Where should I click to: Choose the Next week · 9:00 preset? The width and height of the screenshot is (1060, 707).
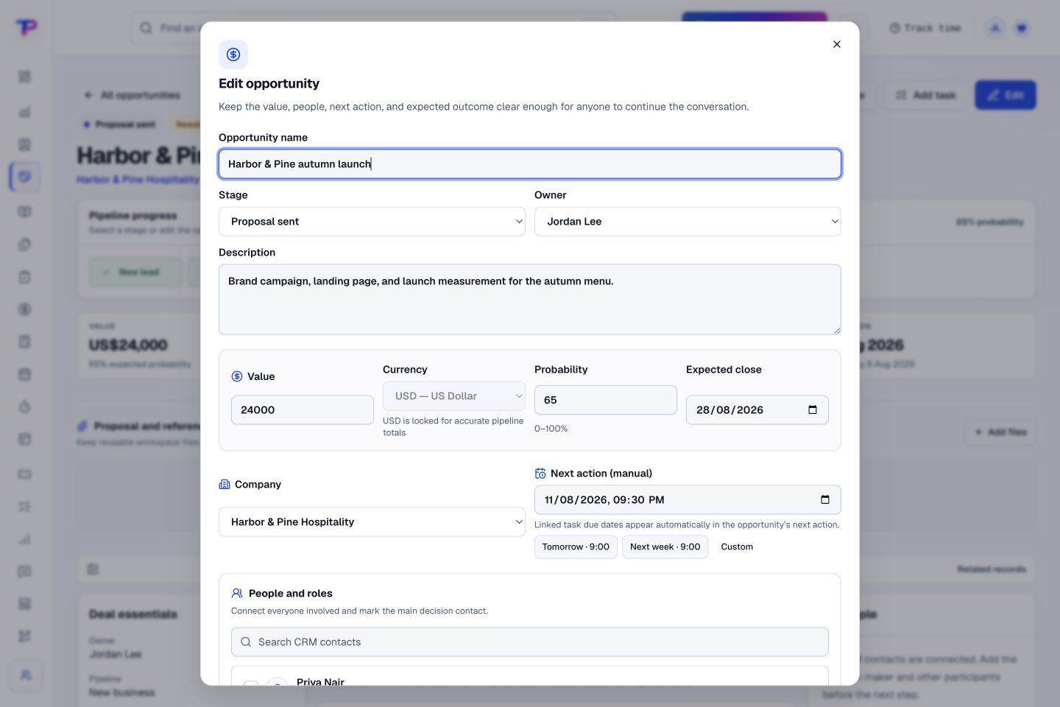coord(665,547)
